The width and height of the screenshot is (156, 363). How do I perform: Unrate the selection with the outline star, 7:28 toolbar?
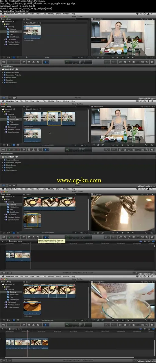[x=14, y=237]
